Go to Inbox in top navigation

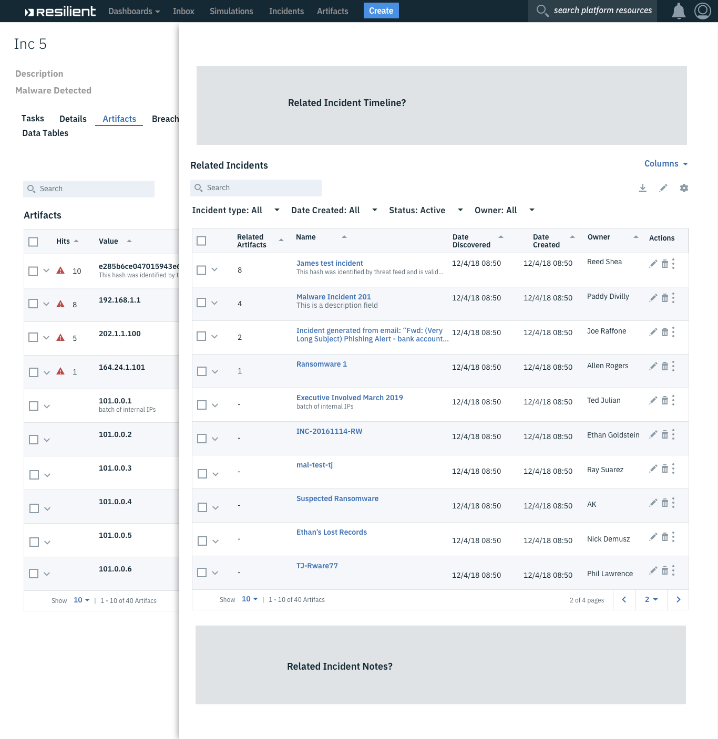[x=183, y=11]
